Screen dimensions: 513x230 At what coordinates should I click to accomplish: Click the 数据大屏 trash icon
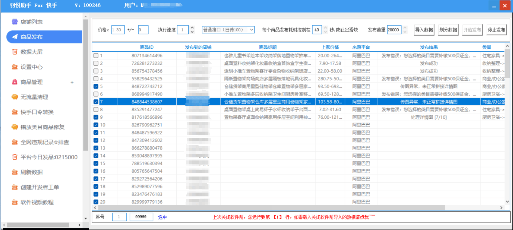[x=15, y=52]
